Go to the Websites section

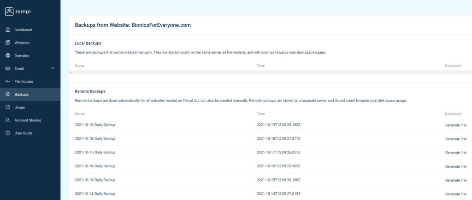[22, 43]
